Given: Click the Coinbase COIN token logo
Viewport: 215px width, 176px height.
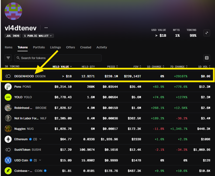Looking at the screenshot, I should click(8, 171).
